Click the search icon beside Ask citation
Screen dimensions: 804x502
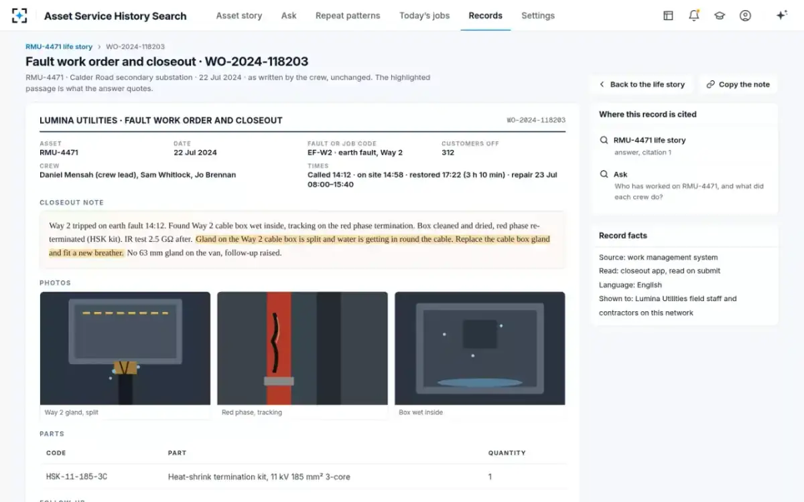(x=604, y=174)
